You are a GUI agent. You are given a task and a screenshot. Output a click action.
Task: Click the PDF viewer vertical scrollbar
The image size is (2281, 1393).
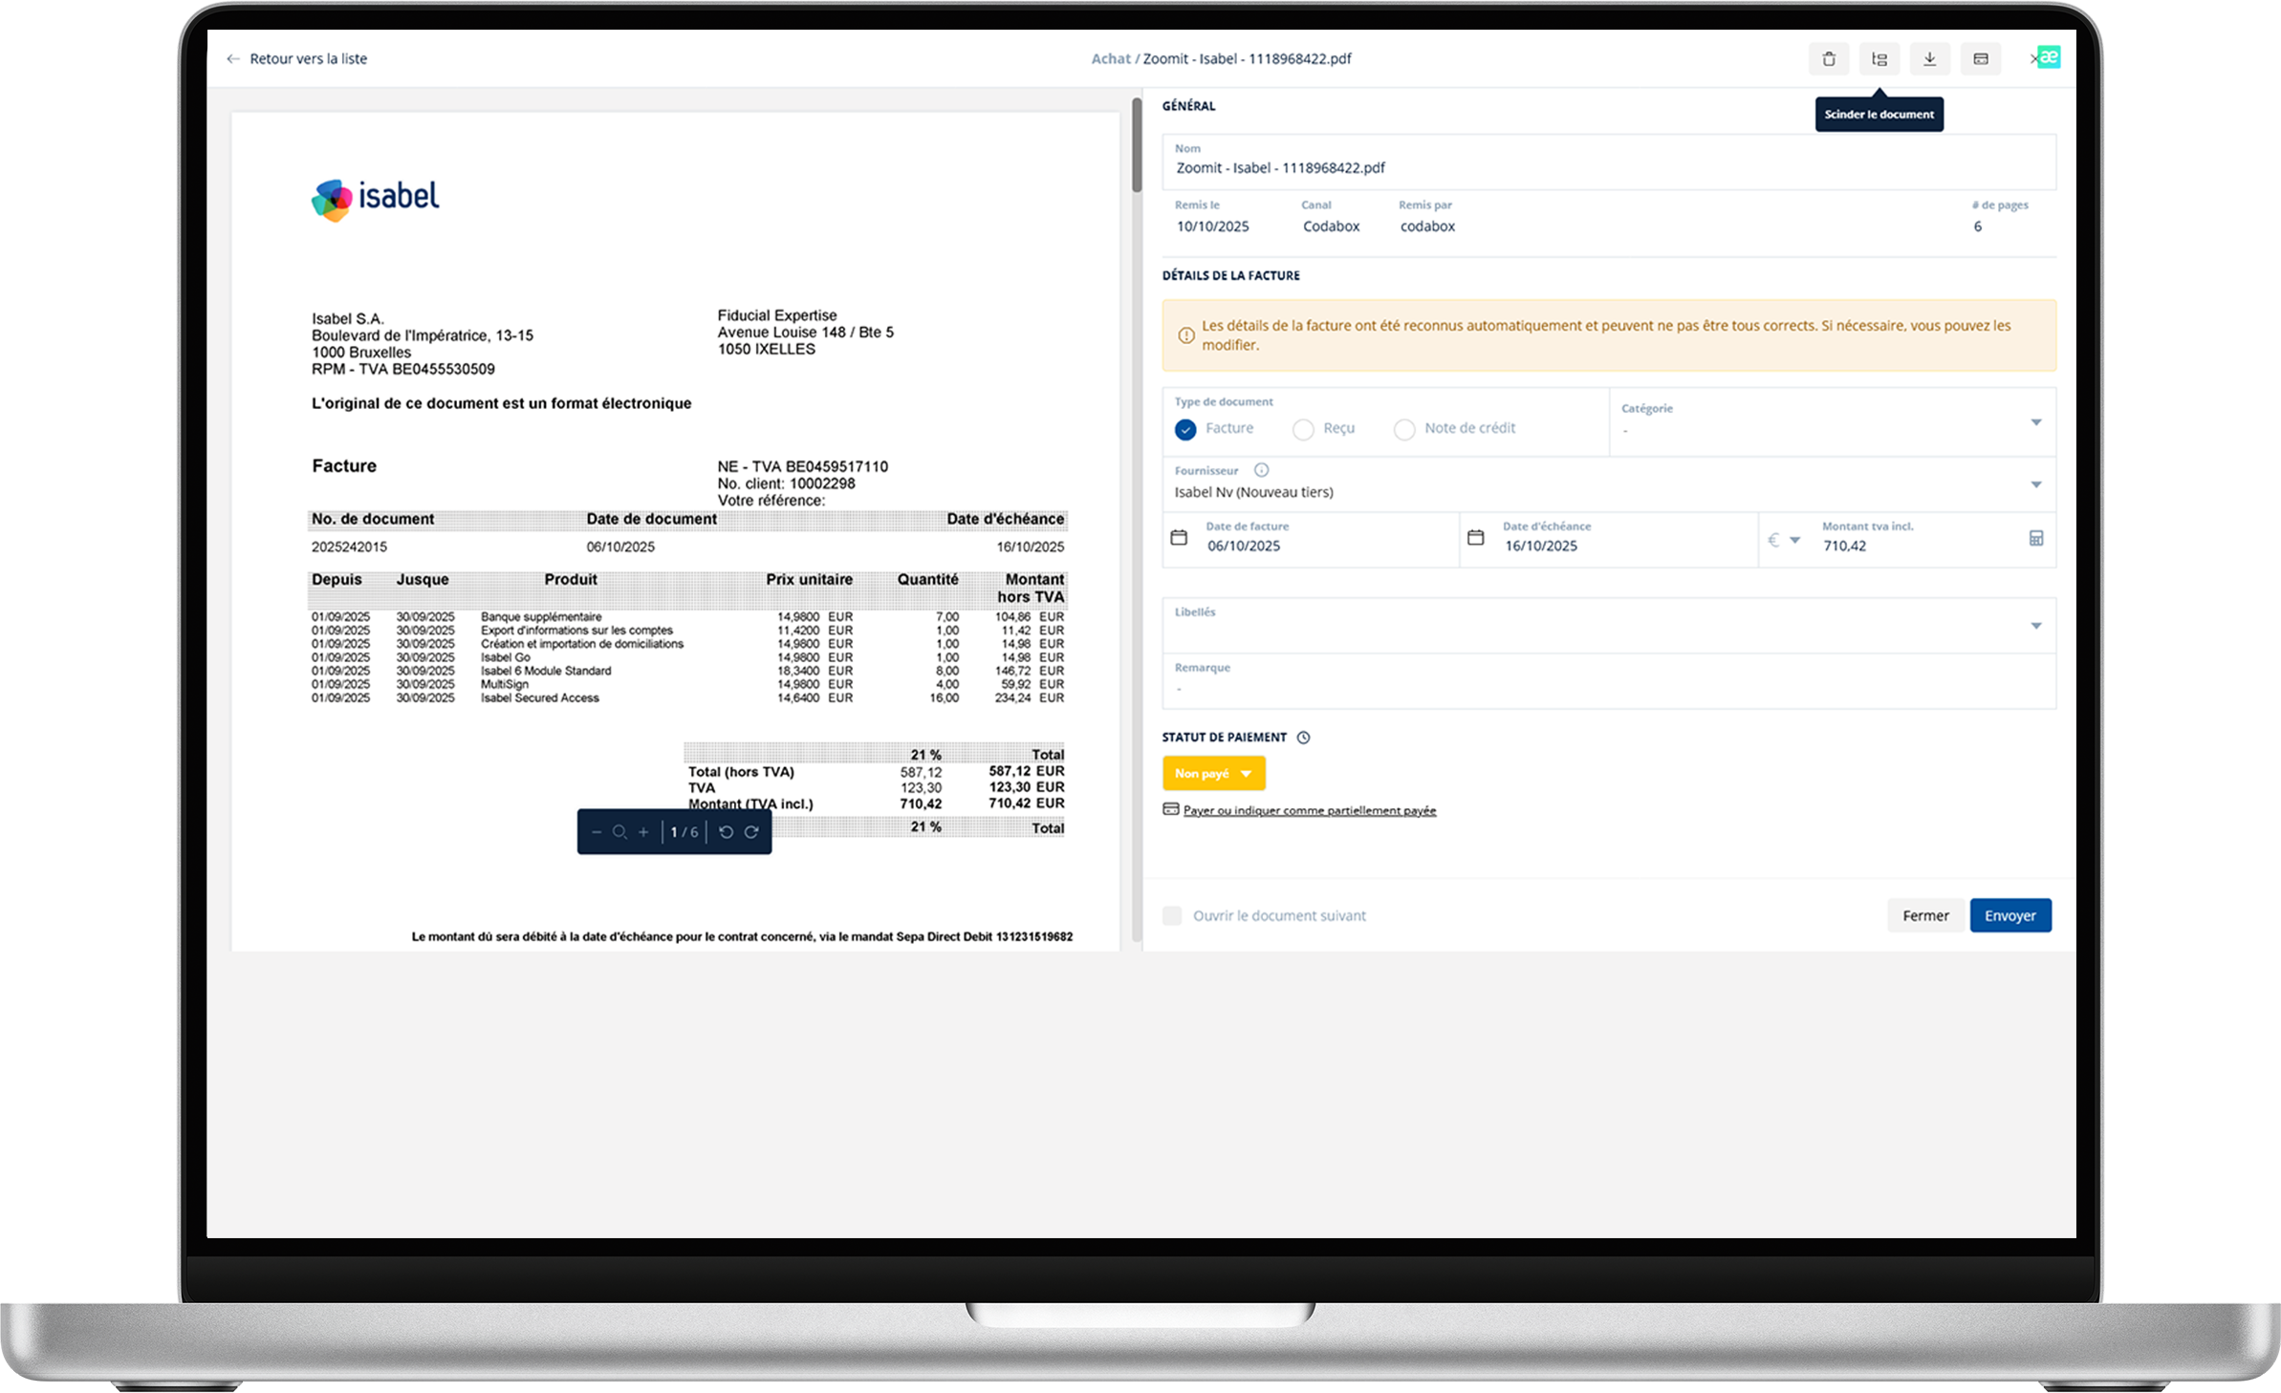point(1137,145)
